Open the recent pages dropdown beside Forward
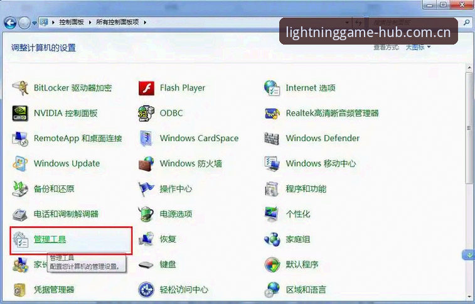This screenshot has height=304, width=475. [35, 23]
